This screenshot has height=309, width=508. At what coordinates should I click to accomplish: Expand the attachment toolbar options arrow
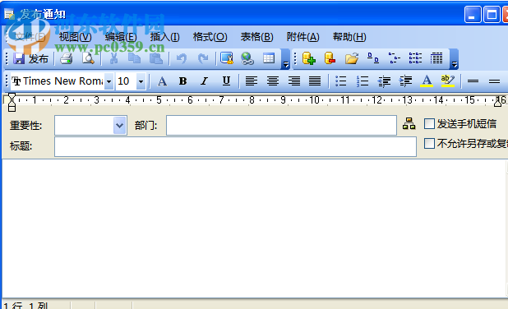(x=455, y=59)
